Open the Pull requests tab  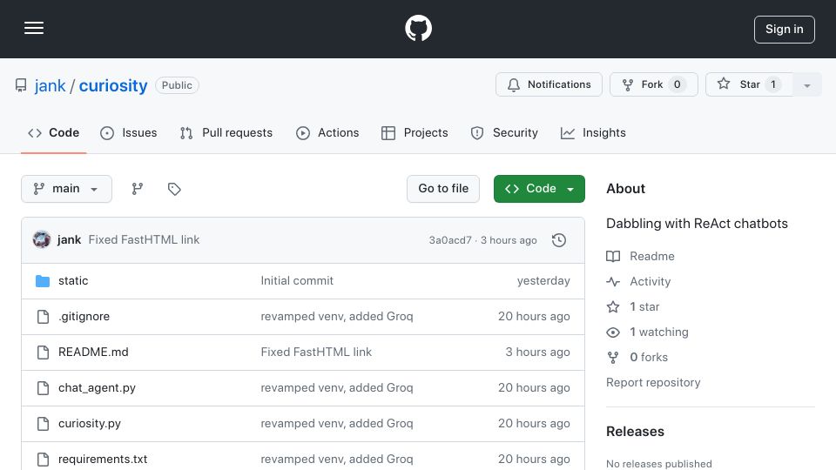point(226,132)
